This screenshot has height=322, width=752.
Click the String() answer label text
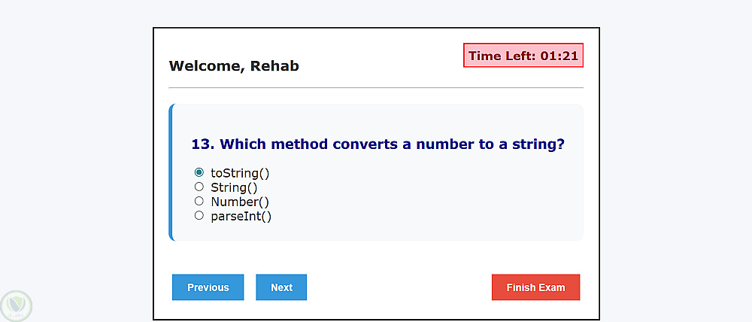click(234, 187)
